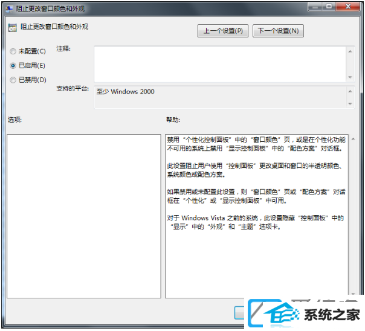Click up arrow of help text scrollbar
Image resolution: width=365 pixels, height=331 pixels.
coord(353,139)
